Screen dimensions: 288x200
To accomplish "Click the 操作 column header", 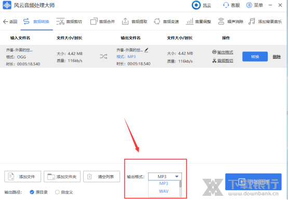I will 226,38.
